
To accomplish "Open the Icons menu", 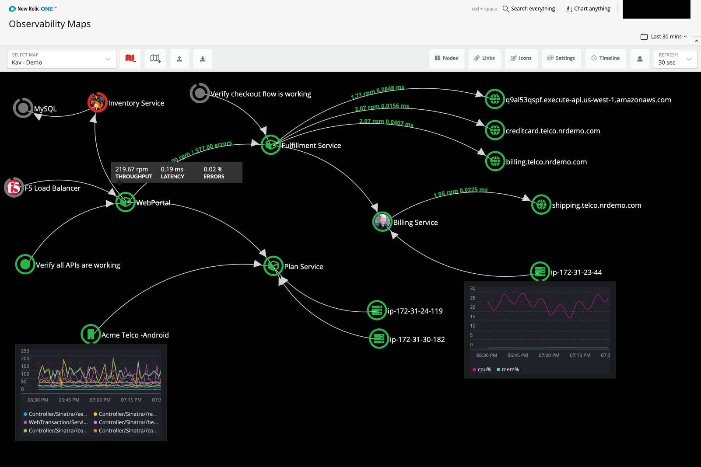I will tap(521, 58).
